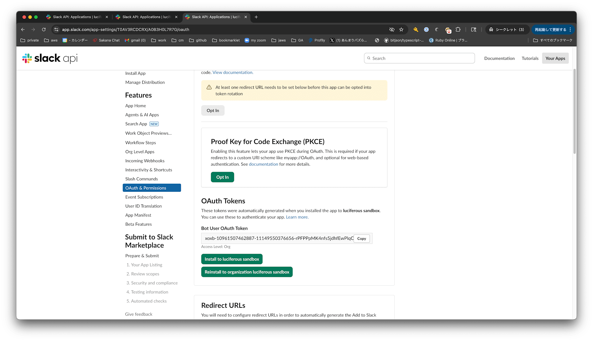Viewport: 593px width, 341px height.
Task: Open the Chrome three-dot menu
Action: click(570, 29)
